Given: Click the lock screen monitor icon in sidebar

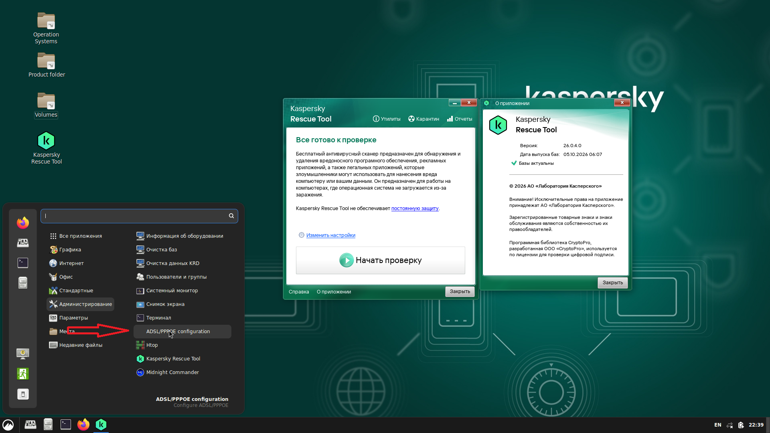Looking at the screenshot, I should pos(23,353).
